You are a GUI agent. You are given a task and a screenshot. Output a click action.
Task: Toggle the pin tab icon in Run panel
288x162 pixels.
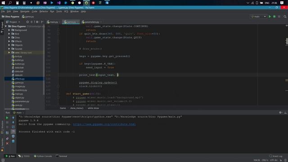pos(7,139)
